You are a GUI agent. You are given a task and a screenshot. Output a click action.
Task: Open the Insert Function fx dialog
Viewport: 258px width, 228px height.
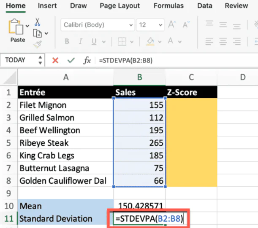(87, 60)
